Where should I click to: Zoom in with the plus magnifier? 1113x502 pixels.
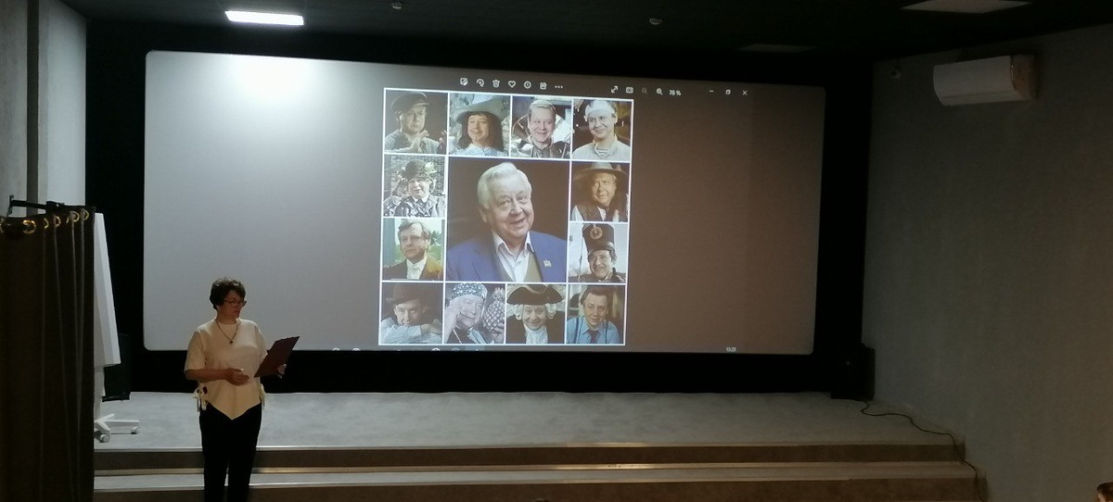pos(659,92)
